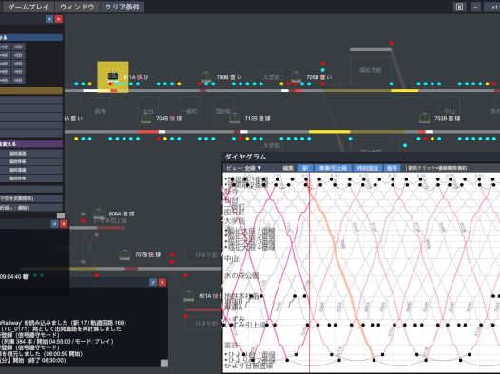Viewport: 500px width, 374px height.
Task: Select train 808A icon at いずみ引上線
Action: [99, 214]
